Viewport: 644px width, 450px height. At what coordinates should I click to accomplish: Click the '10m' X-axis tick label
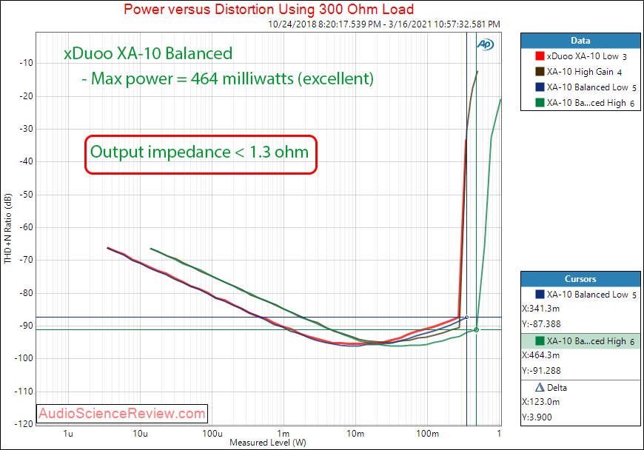coord(355,434)
